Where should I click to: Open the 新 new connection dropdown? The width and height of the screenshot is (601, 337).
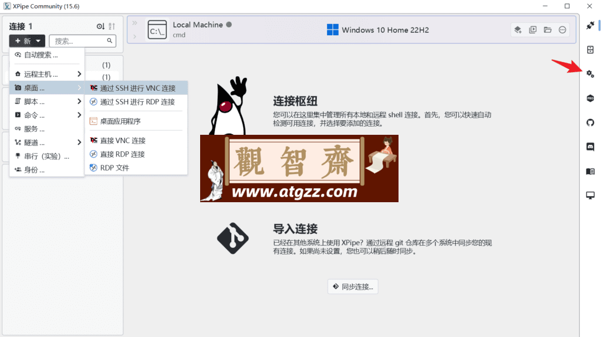(27, 40)
